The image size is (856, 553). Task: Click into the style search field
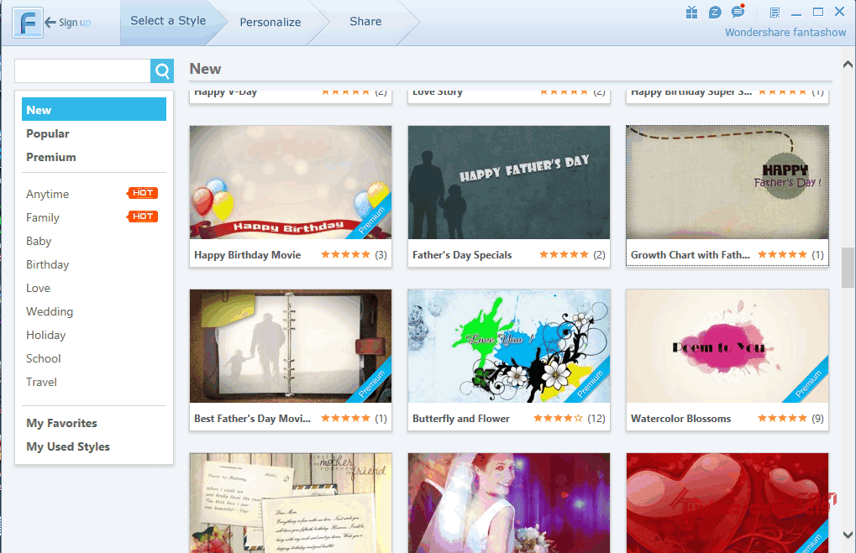click(x=82, y=70)
